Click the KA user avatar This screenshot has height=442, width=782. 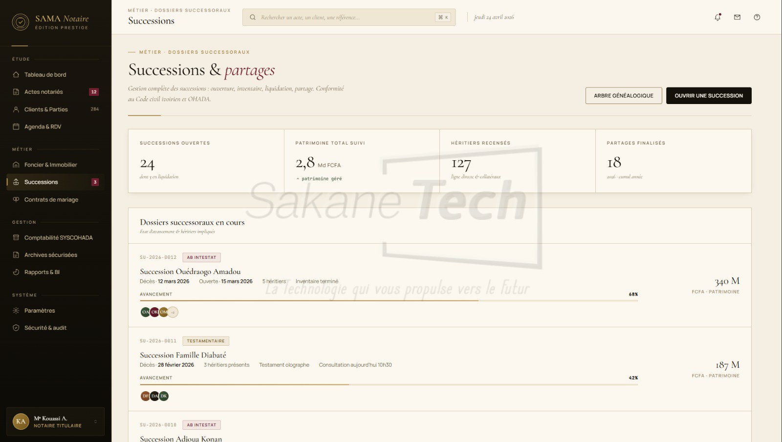[21, 421]
